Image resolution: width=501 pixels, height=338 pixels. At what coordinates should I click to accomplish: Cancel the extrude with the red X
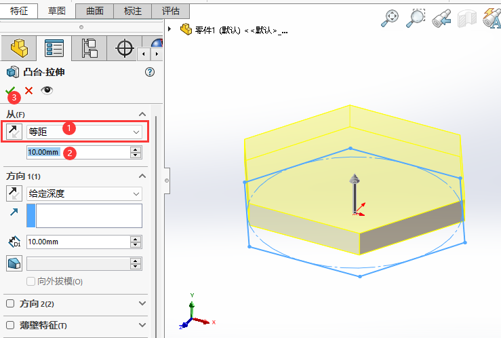28,90
